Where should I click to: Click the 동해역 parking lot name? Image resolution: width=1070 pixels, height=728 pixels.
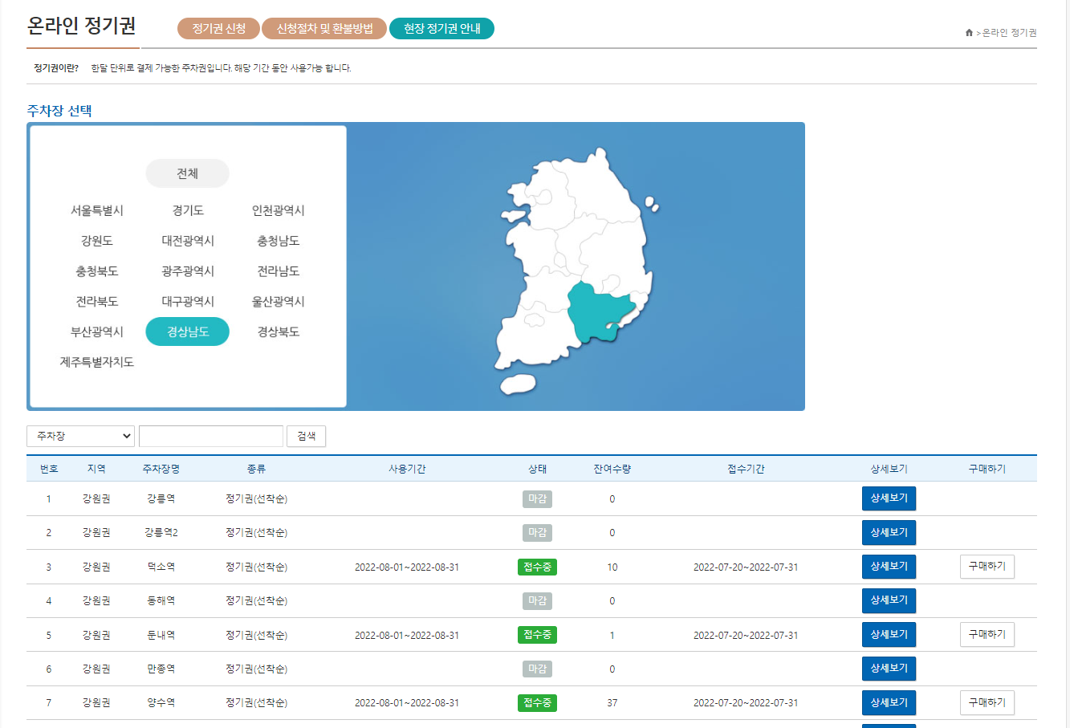click(161, 600)
